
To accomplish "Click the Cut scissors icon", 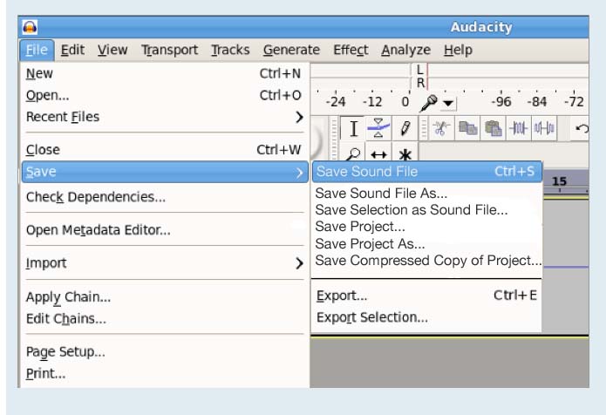I will pyautogui.click(x=439, y=128).
